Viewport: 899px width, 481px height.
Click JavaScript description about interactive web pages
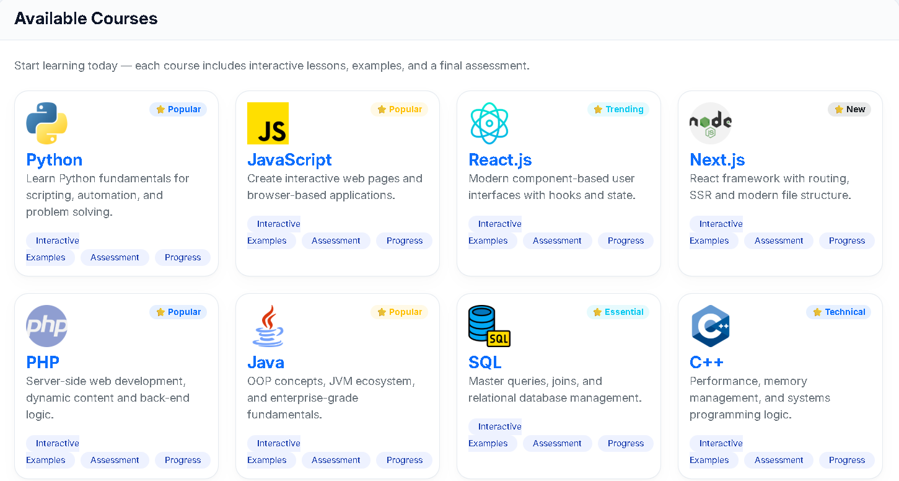pos(335,187)
